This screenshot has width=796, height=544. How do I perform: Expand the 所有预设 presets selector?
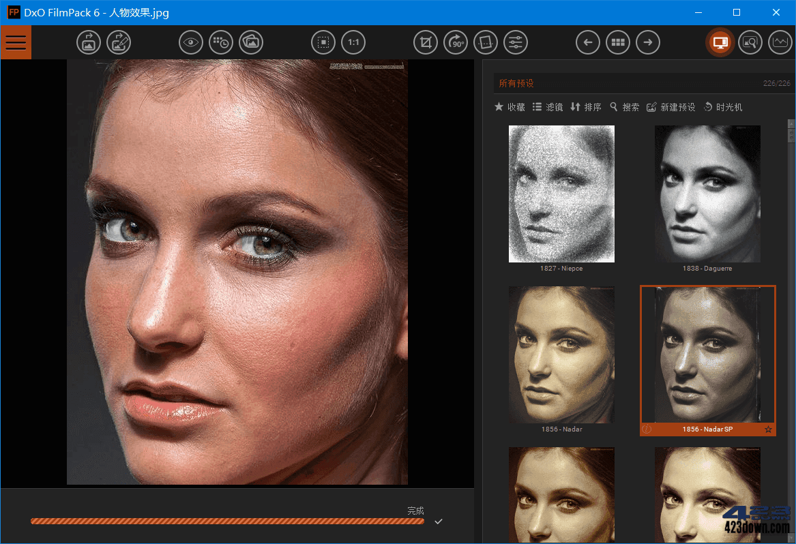pyautogui.click(x=517, y=82)
